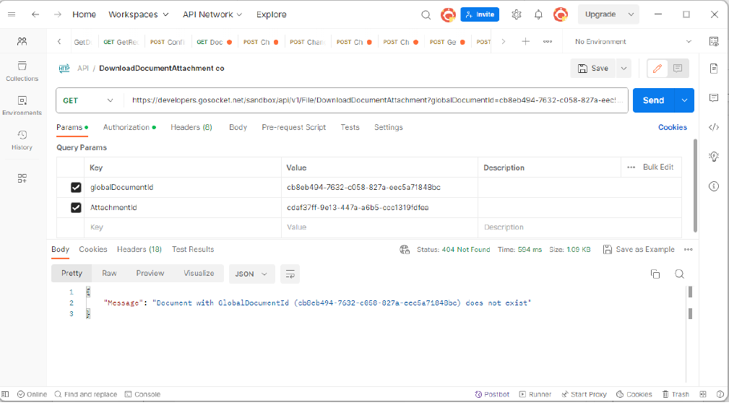Open the Send options arrow

click(684, 100)
